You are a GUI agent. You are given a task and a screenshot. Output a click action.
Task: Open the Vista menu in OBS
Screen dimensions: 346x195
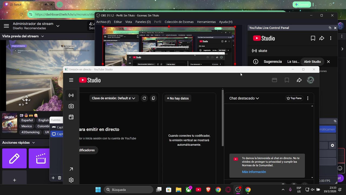point(129,22)
